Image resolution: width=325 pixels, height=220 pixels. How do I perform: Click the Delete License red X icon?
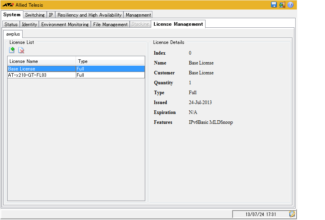[21, 50]
